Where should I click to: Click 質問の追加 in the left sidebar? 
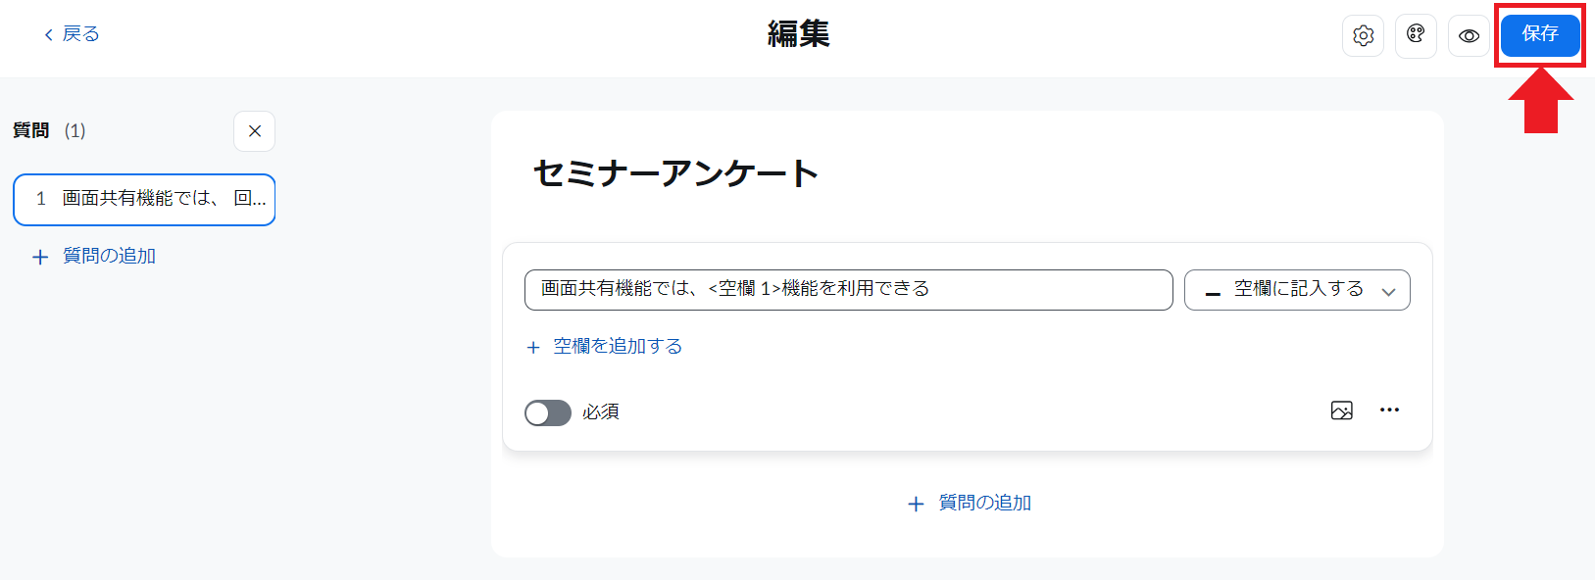point(94,256)
